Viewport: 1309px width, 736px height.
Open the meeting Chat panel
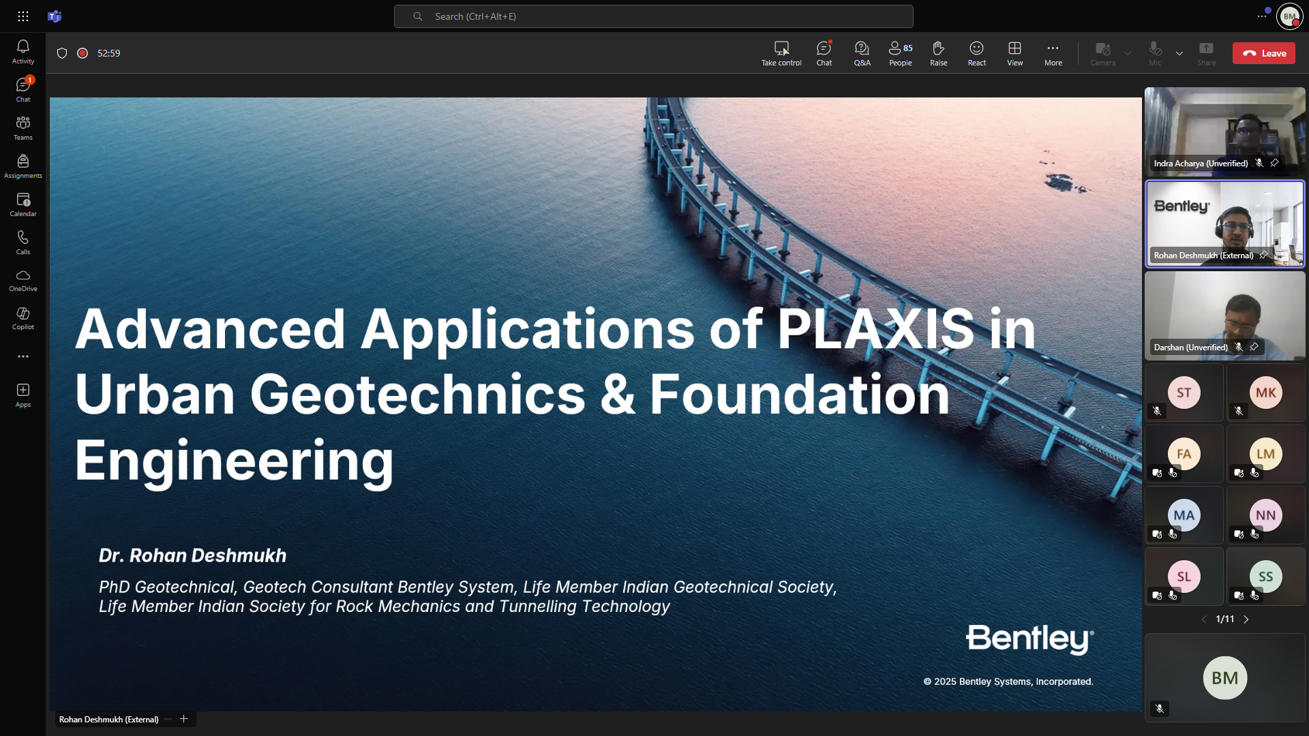pos(824,53)
